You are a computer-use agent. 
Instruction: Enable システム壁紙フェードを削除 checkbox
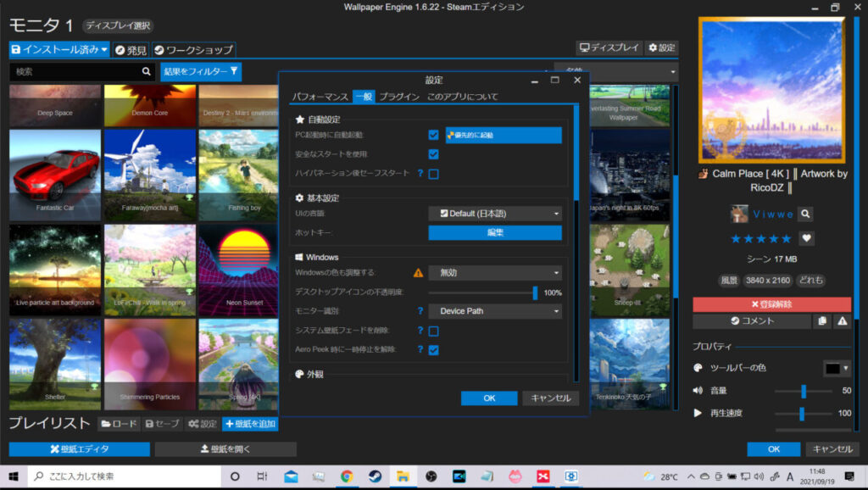tap(433, 331)
